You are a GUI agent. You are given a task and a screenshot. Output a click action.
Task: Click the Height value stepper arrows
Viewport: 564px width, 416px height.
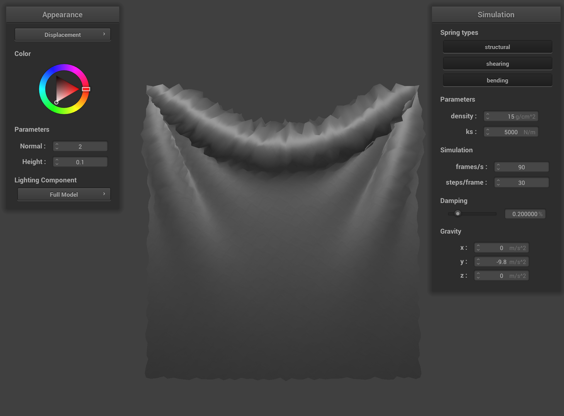[57, 162]
